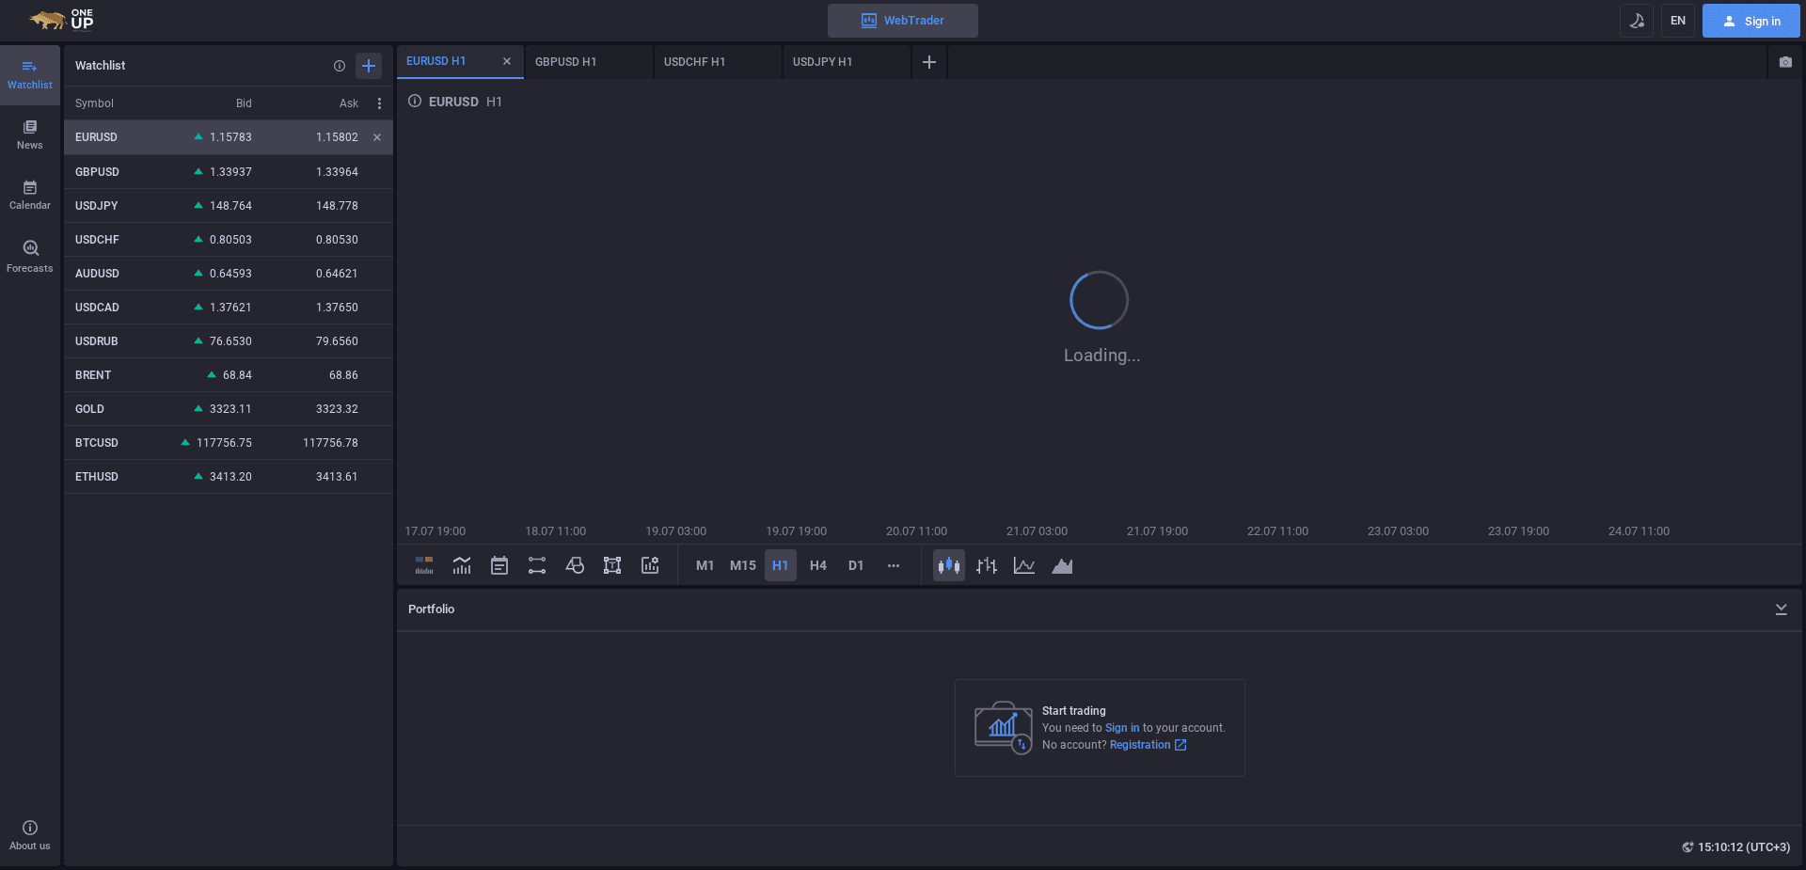The image size is (1806, 870).
Task: Open the Forecasts panel in sidebar
Action: point(29,255)
